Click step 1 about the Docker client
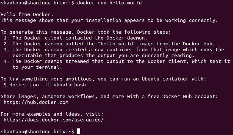 (75, 38)
